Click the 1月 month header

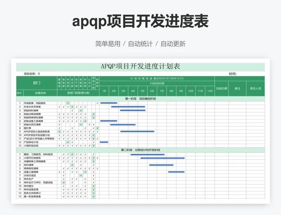point(104,91)
